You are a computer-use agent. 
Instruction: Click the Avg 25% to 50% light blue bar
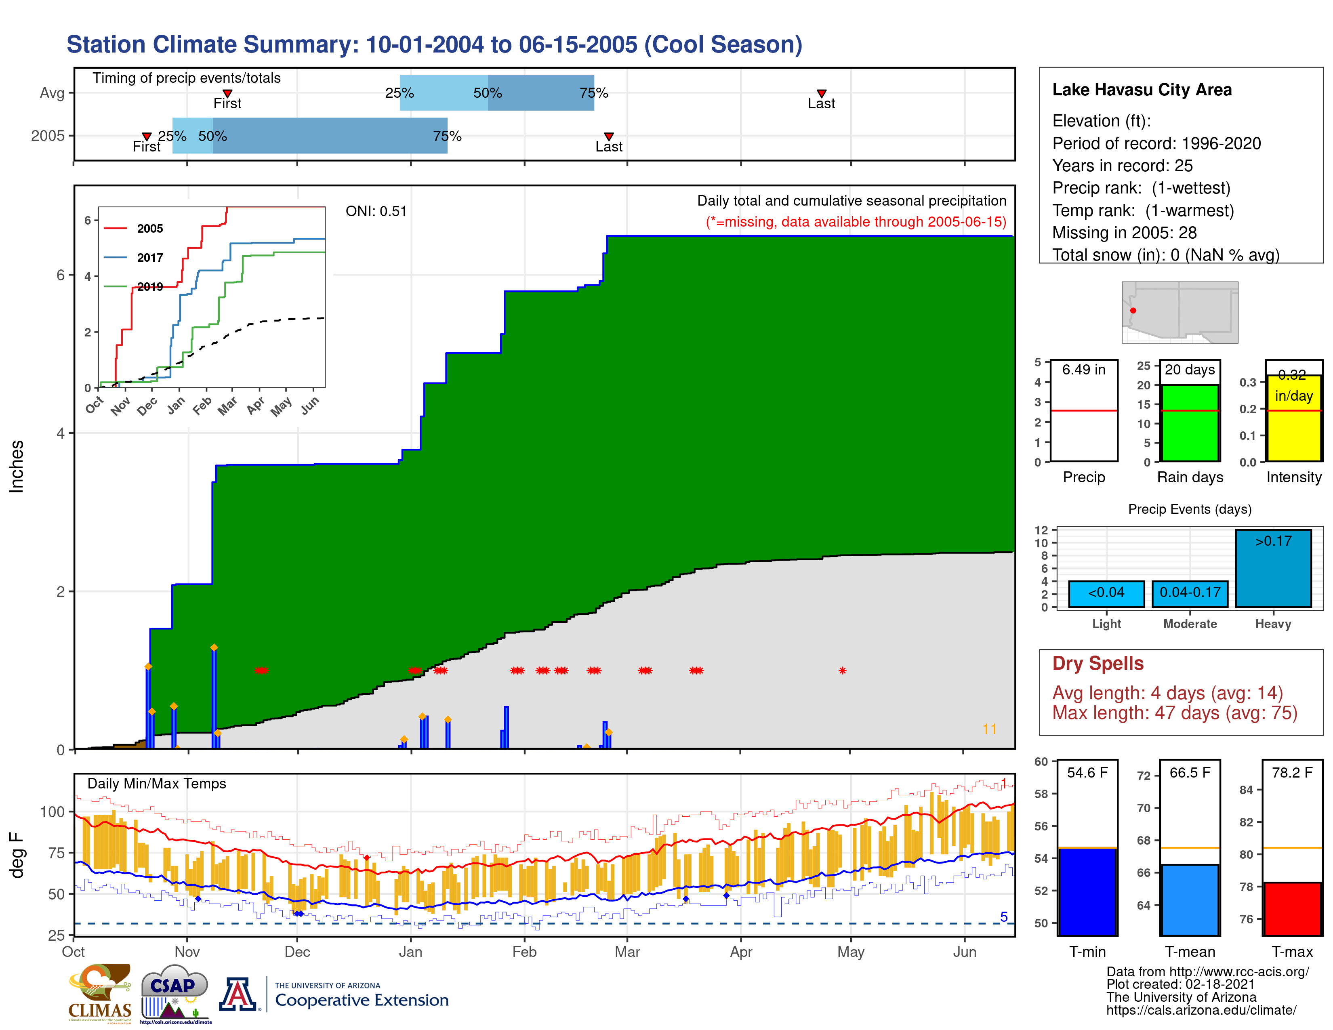(444, 93)
